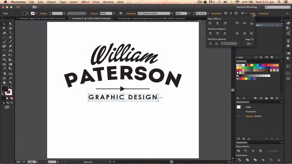Select the Lasso tool
The width and height of the screenshot is (292, 164).
(10, 28)
